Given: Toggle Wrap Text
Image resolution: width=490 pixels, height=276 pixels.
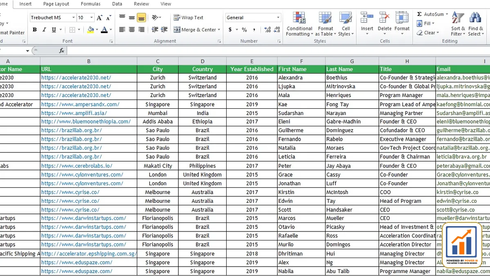Looking at the screenshot, I should click(x=188, y=18).
